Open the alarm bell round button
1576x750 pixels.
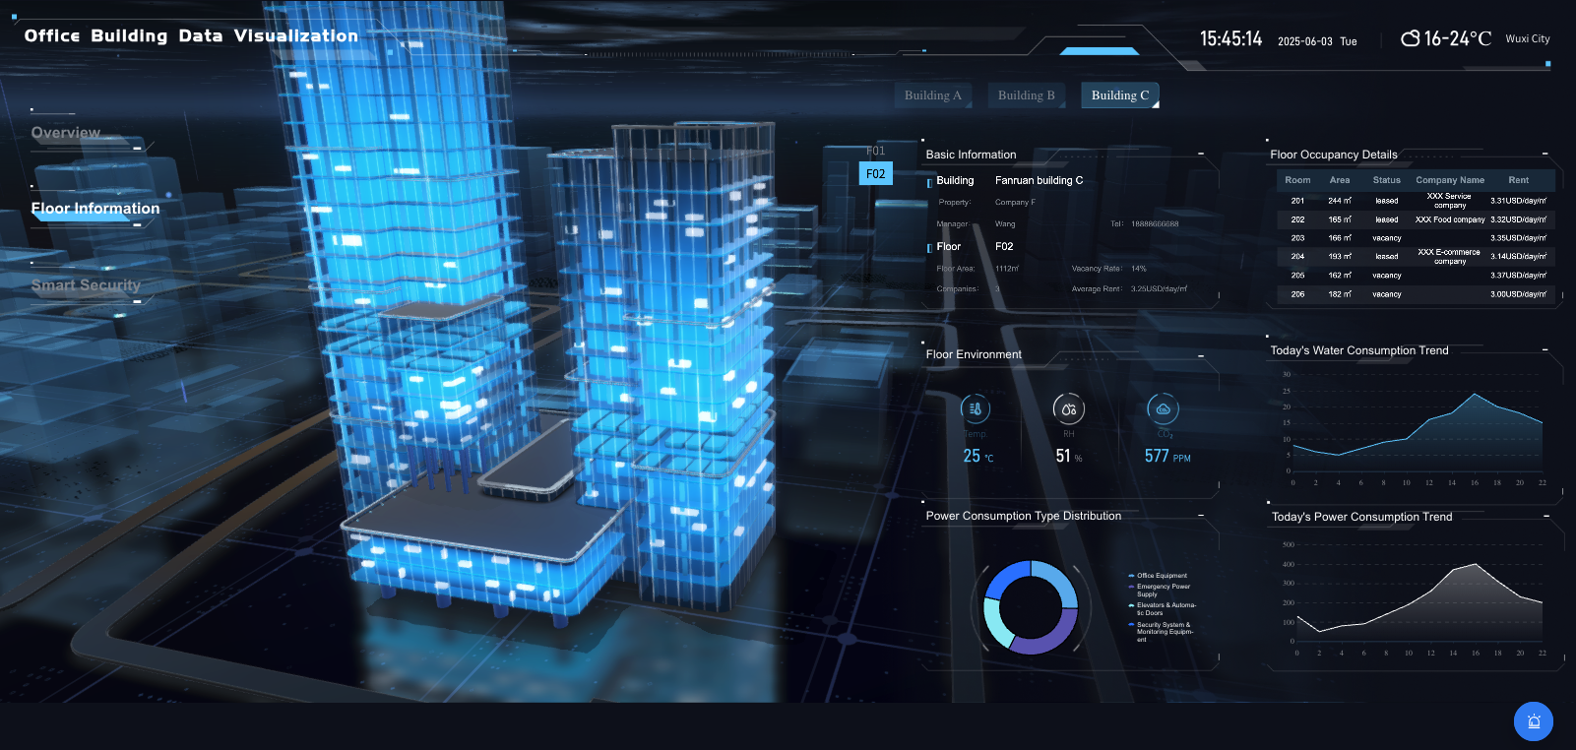1534,721
